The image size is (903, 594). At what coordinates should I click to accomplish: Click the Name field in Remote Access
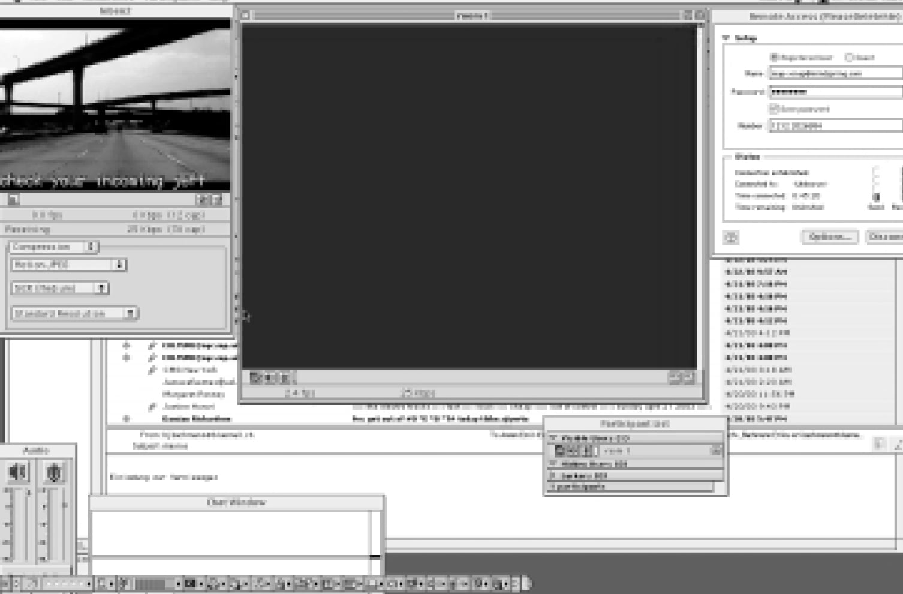(836, 73)
